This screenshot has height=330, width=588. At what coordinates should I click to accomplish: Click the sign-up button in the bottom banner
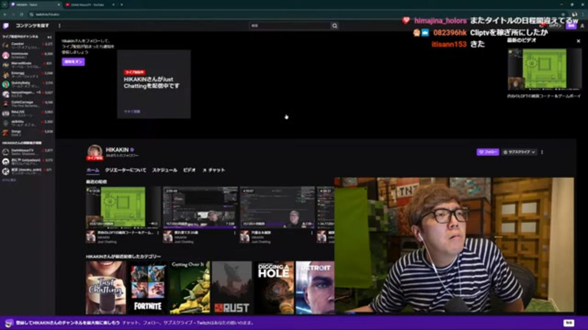568,323
